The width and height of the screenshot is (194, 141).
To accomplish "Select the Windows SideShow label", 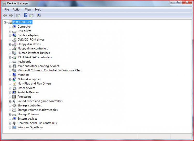I will click(x=30, y=127).
